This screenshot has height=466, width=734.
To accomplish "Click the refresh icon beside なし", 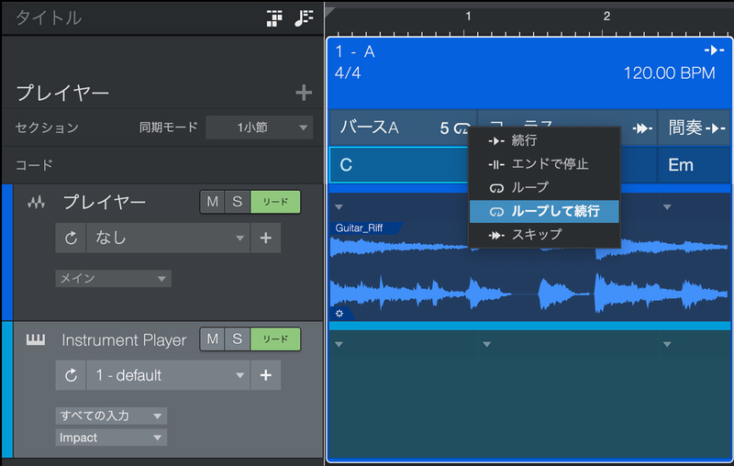I will (71, 239).
